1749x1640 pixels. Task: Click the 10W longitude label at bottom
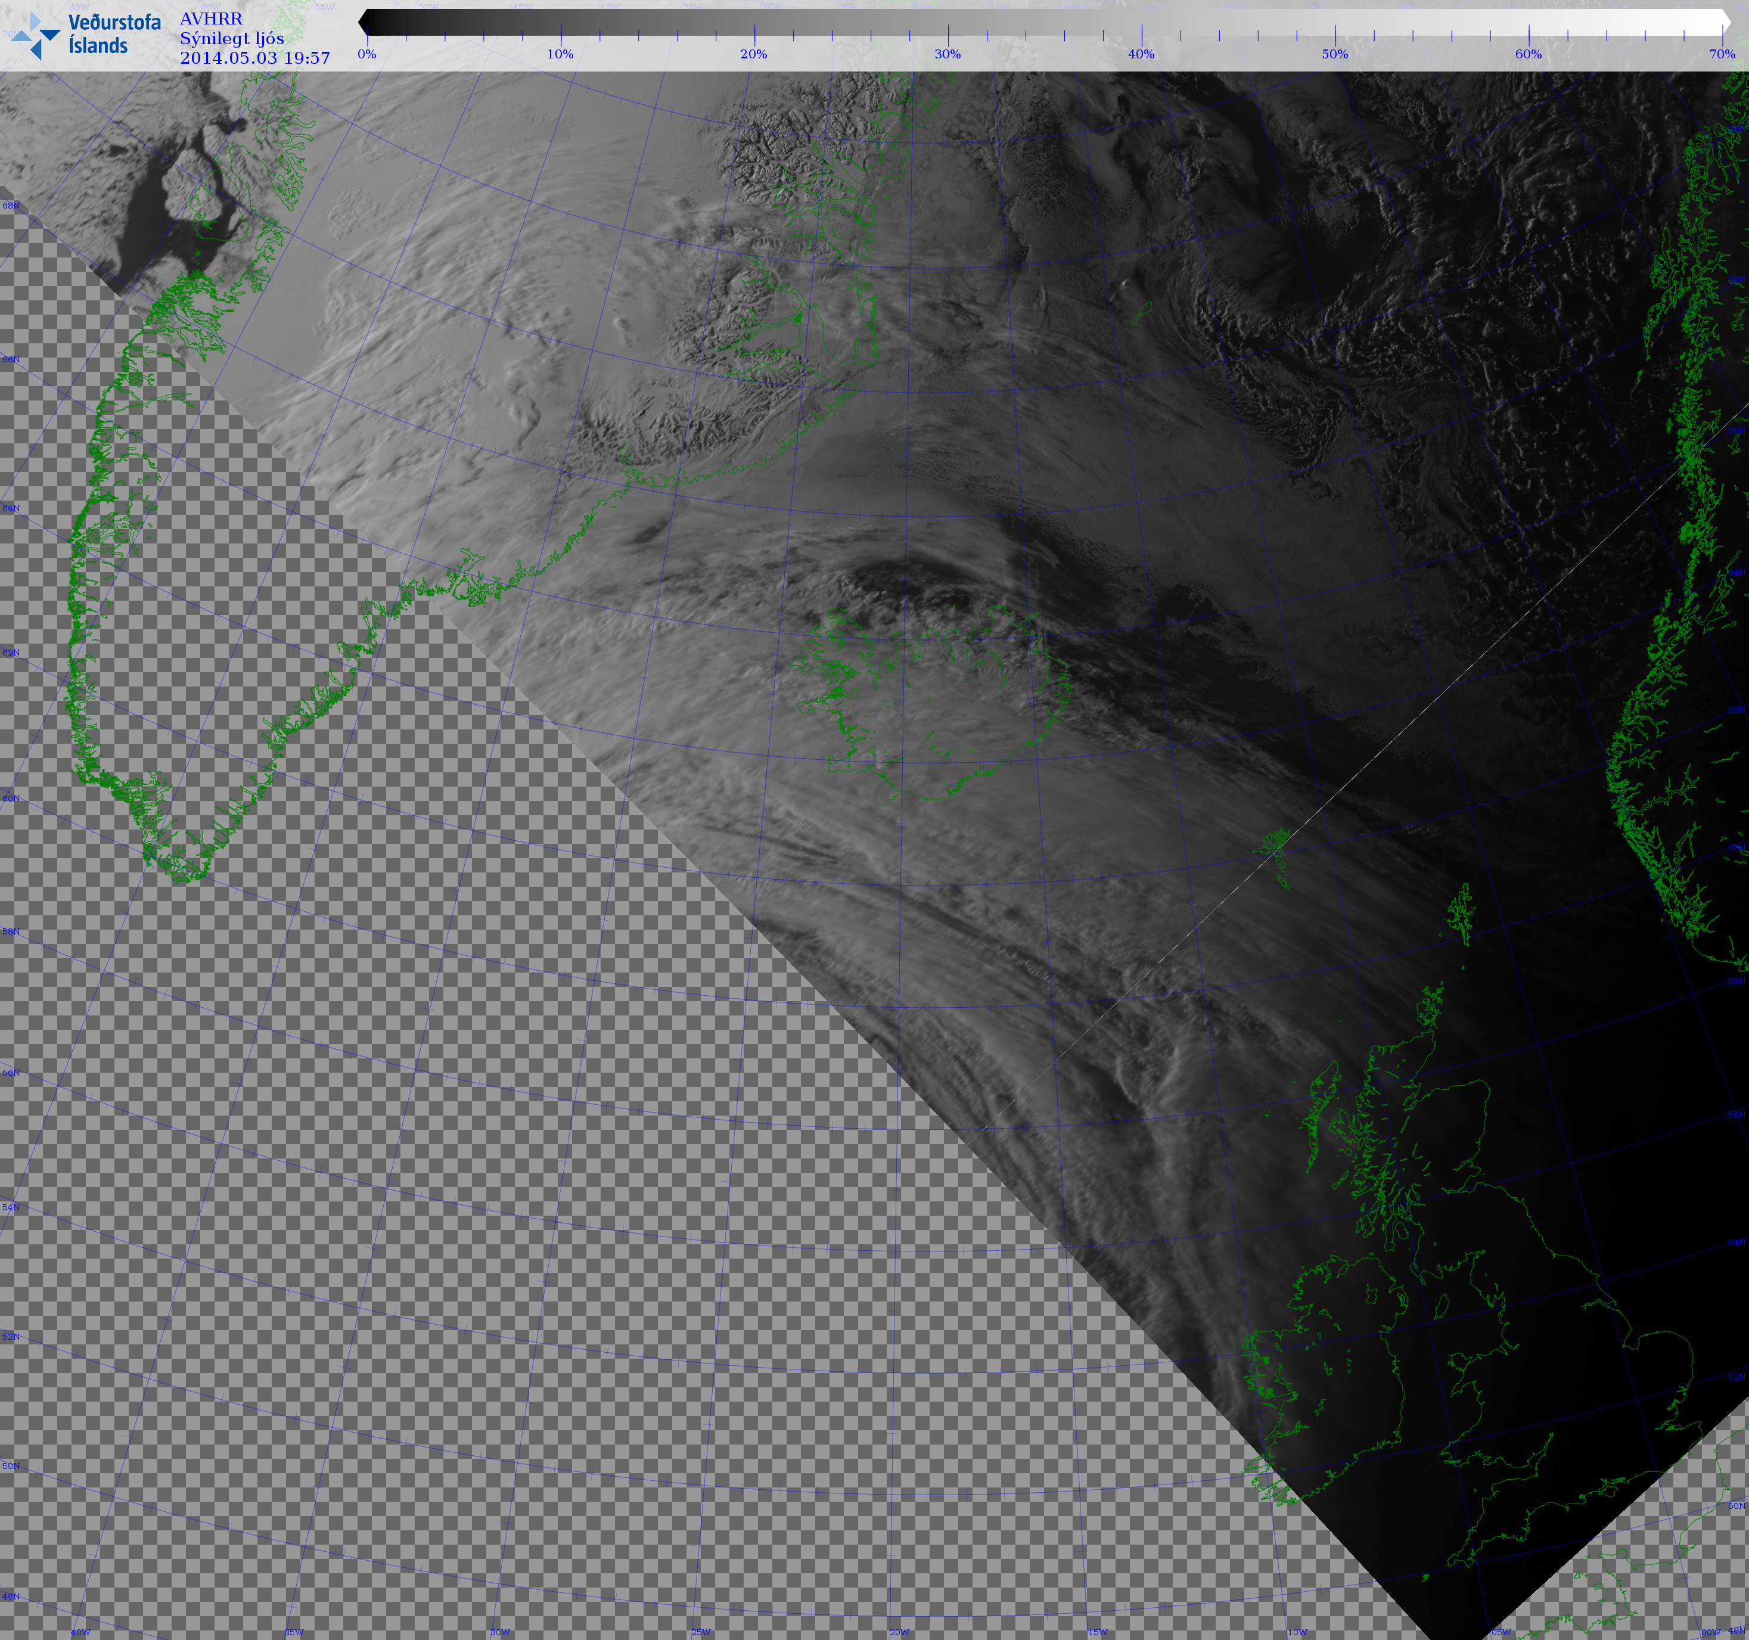[1298, 1633]
